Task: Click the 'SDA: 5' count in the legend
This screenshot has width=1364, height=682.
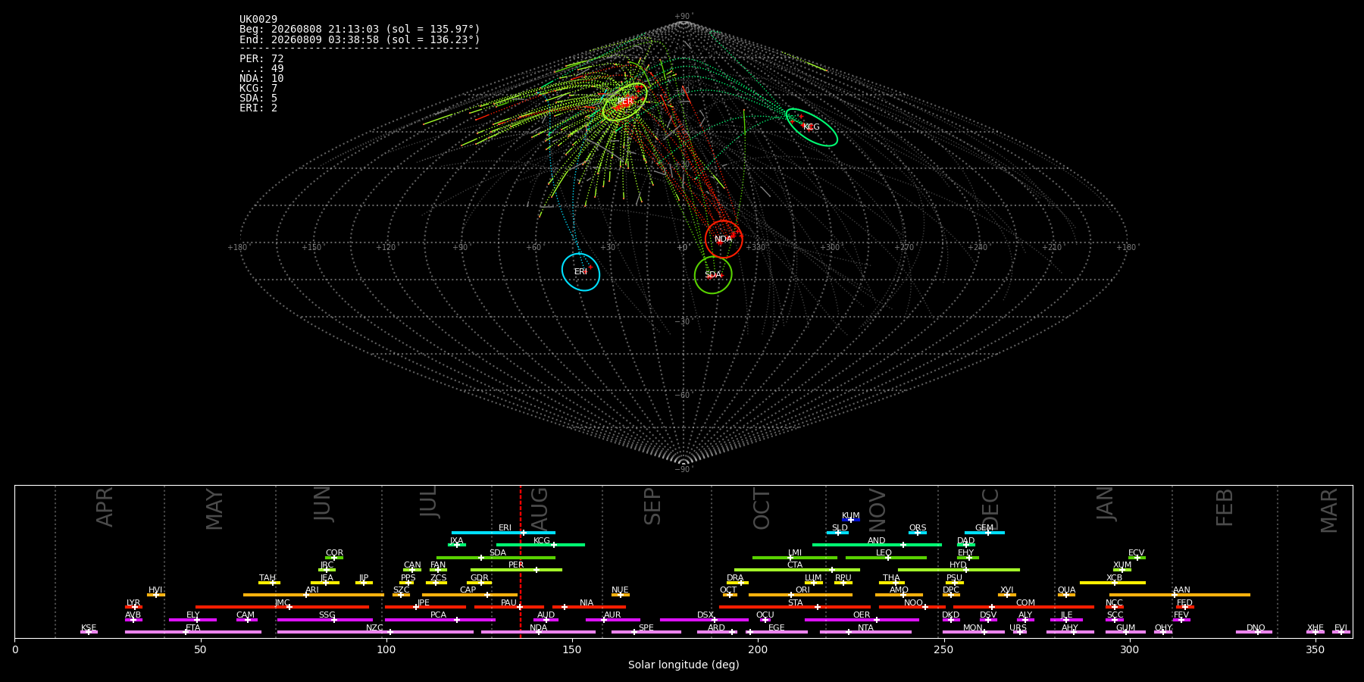Action: [x=258, y=98]
